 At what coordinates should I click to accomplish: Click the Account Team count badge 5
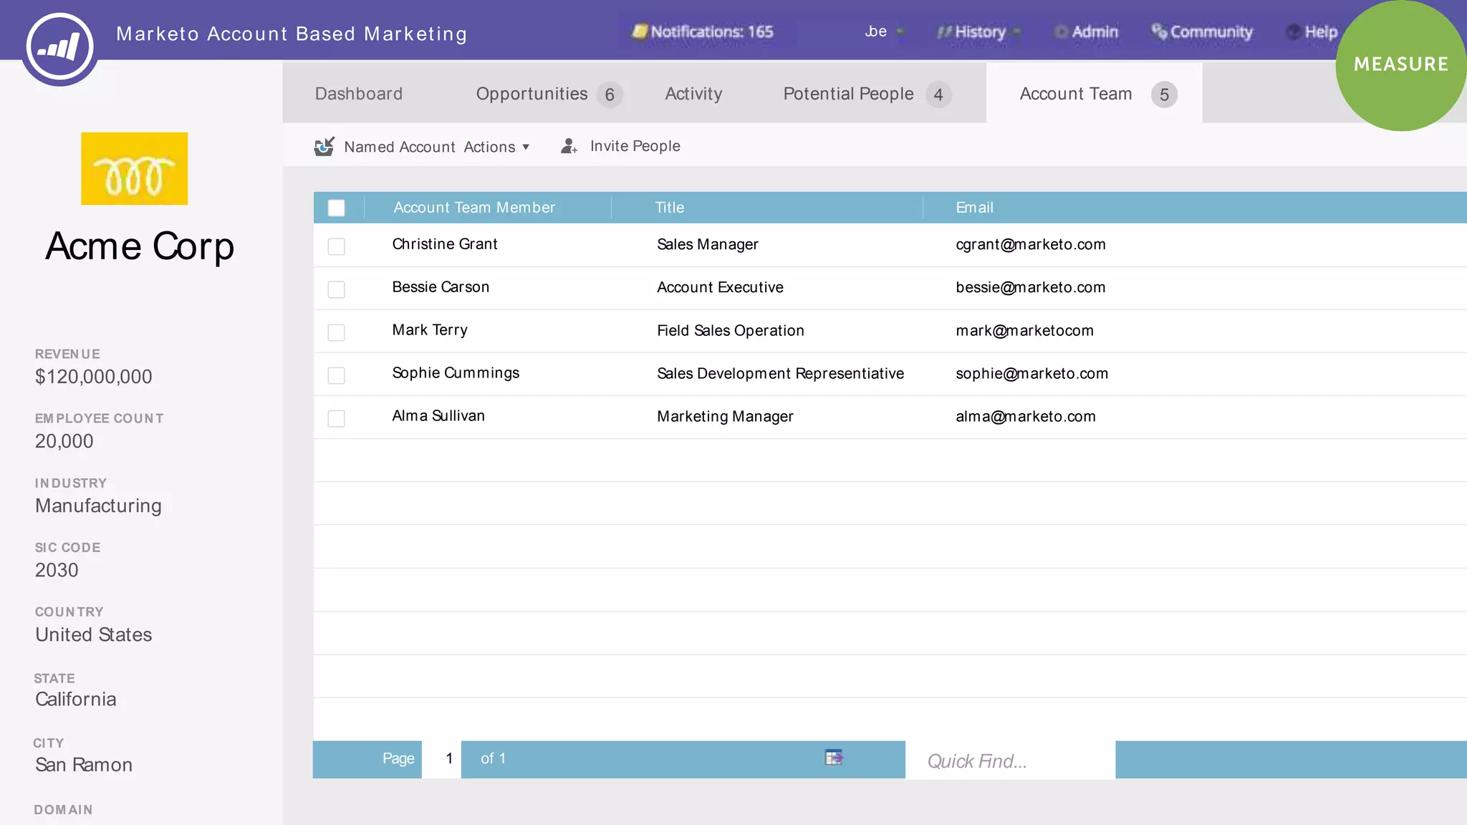tap(1165, 95)
